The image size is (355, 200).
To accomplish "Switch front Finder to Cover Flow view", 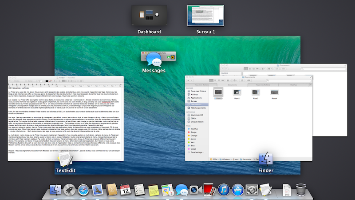I will click(x=223, y=80).
